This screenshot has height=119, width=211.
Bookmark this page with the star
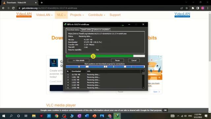[x=187, y=8]
